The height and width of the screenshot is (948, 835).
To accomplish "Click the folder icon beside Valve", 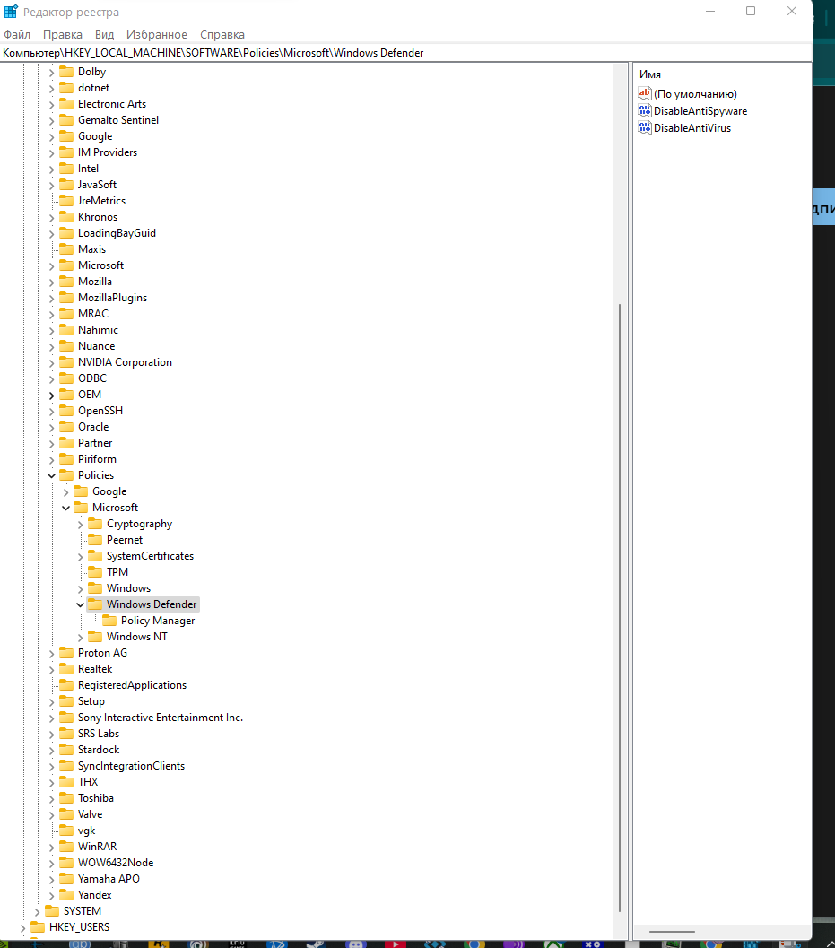I will (x=66, y=814).
